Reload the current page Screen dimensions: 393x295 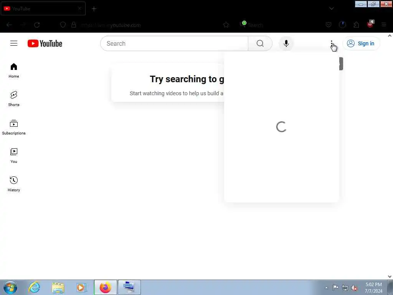coord(37,25)
